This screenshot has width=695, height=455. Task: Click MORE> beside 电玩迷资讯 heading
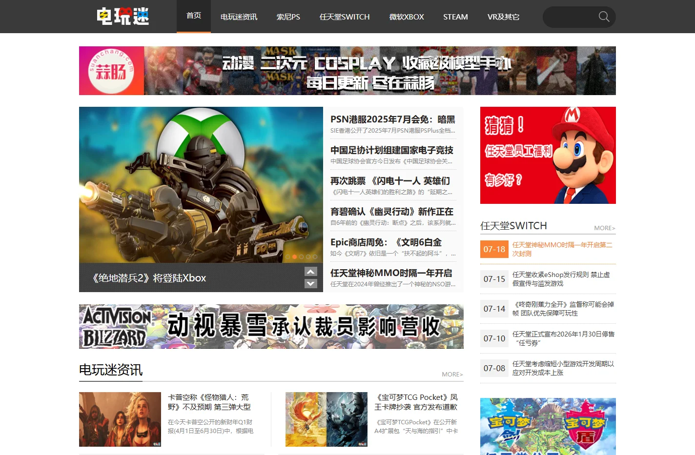(x=452, y=374)
